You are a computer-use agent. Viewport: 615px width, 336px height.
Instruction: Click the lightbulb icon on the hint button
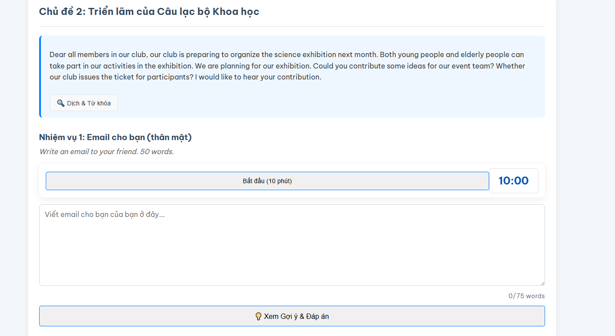pyautogui.click(x=259, y=316)
